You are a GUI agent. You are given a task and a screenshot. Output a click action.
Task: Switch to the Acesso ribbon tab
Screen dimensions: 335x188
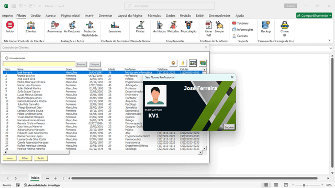50,16
